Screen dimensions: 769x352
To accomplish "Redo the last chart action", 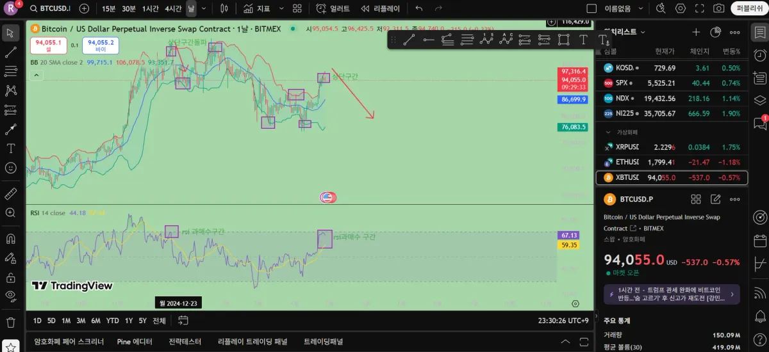I will click(438, 8).
